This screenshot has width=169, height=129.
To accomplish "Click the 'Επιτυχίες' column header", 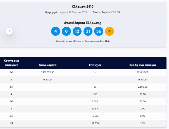I will (95, 65).
